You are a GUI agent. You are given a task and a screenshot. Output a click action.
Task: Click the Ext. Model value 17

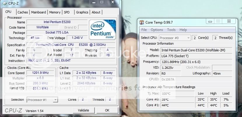coord(71,55)
